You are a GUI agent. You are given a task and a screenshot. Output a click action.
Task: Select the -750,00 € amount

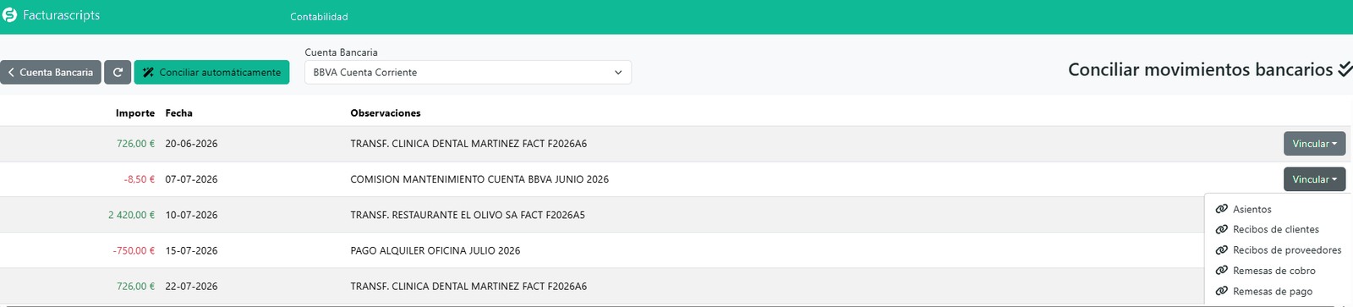pyautogui.click(x=134, y=250)
